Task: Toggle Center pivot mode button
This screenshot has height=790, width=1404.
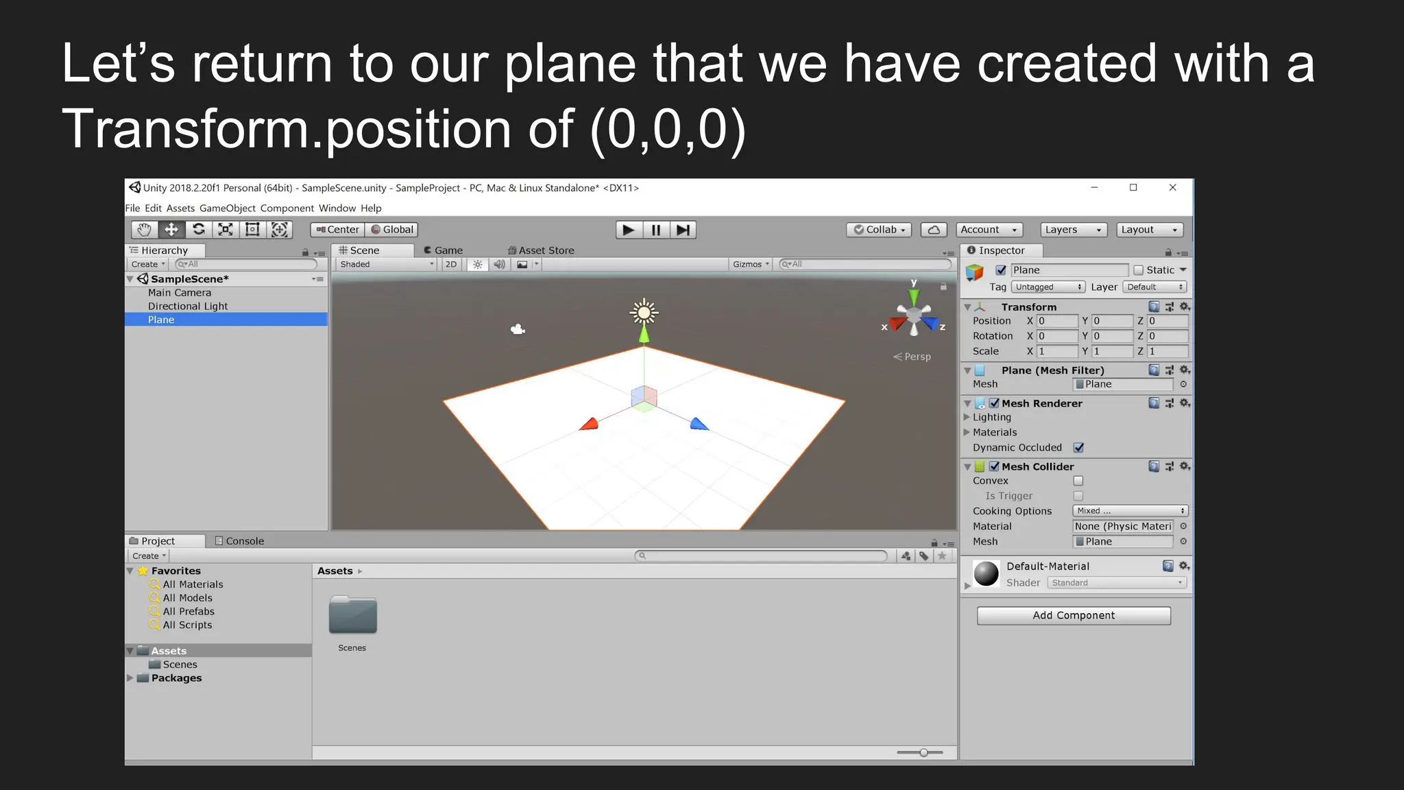Action: (x=337, y=230)
